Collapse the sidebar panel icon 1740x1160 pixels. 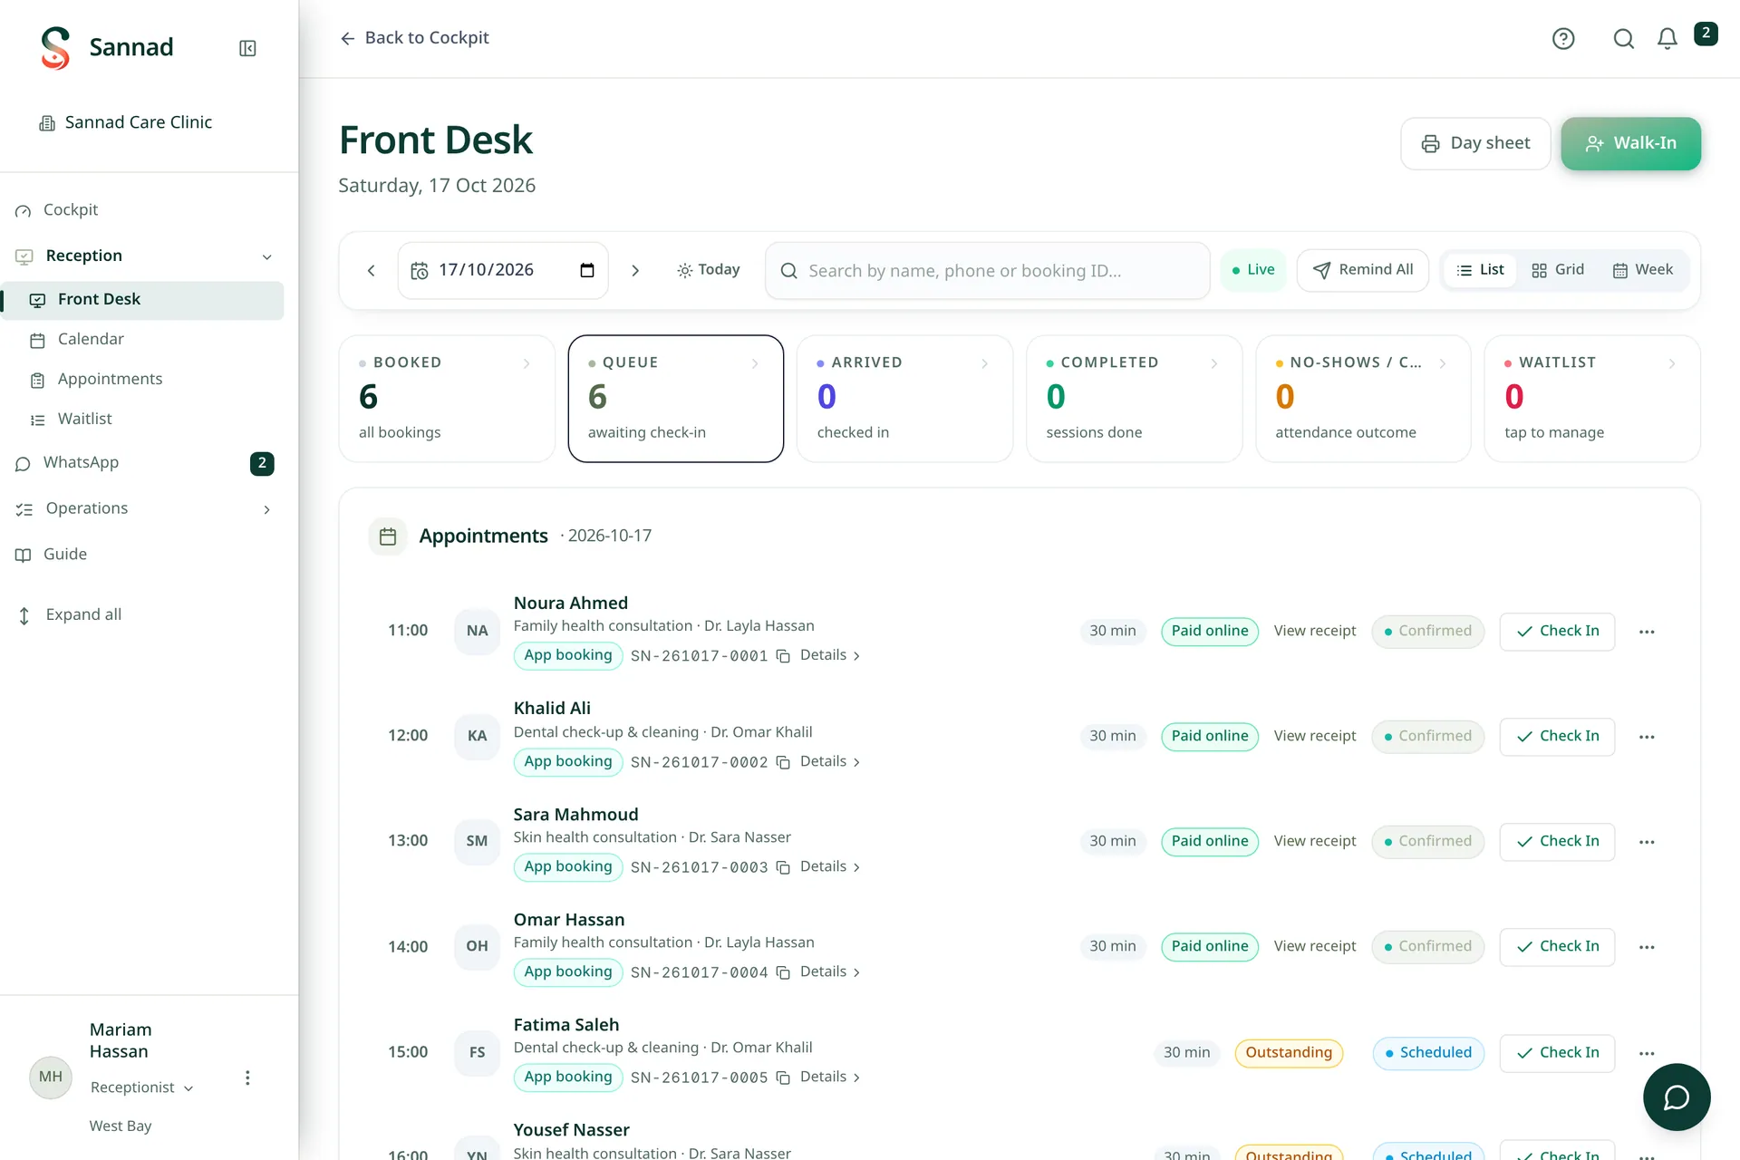pyautogui.click(x=247, y=48)
